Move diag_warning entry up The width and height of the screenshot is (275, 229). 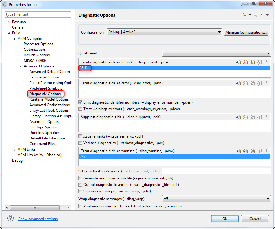click(259, 151)
